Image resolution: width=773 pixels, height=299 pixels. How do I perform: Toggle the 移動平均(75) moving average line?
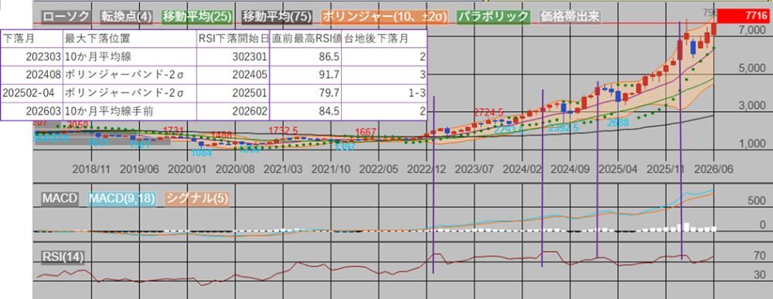277,17
